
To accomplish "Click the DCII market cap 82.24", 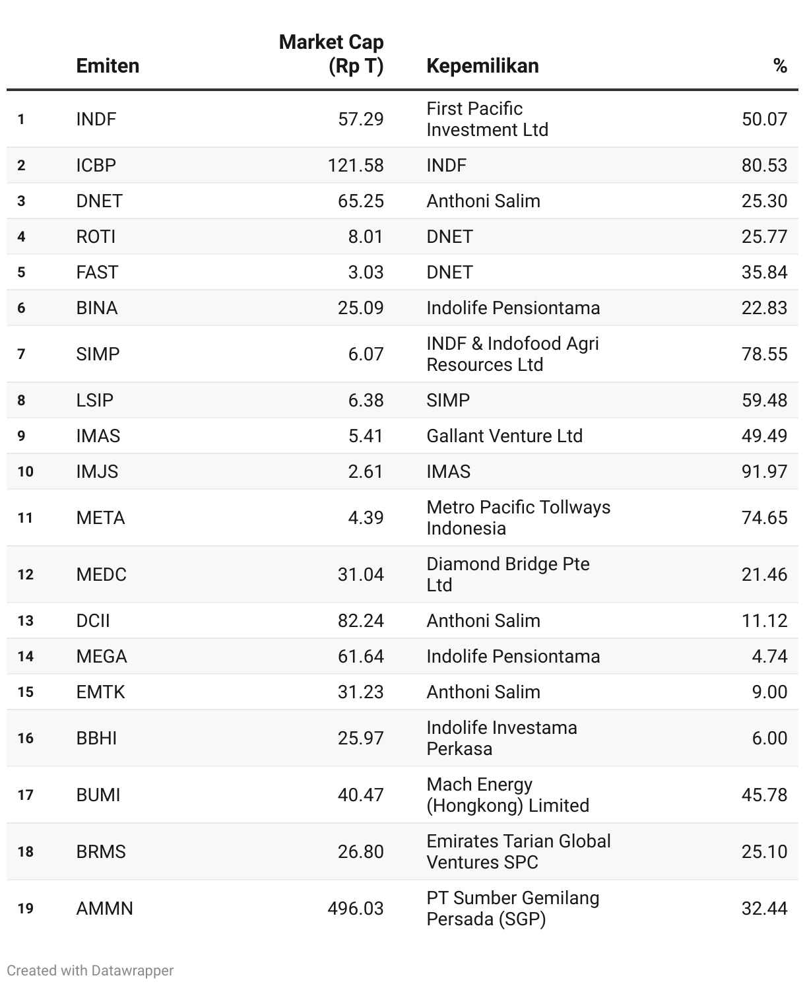I will pos(360,621).
